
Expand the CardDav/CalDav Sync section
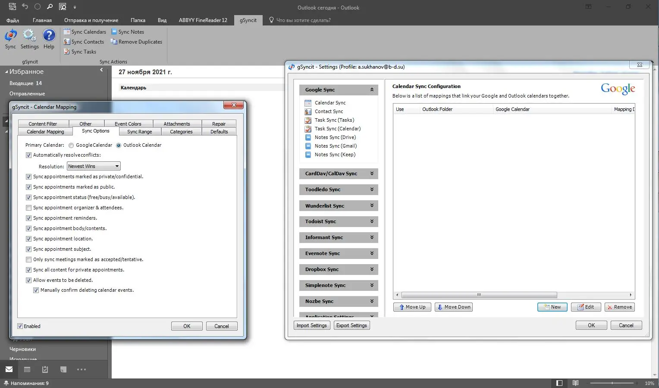[x=339, y=173]
